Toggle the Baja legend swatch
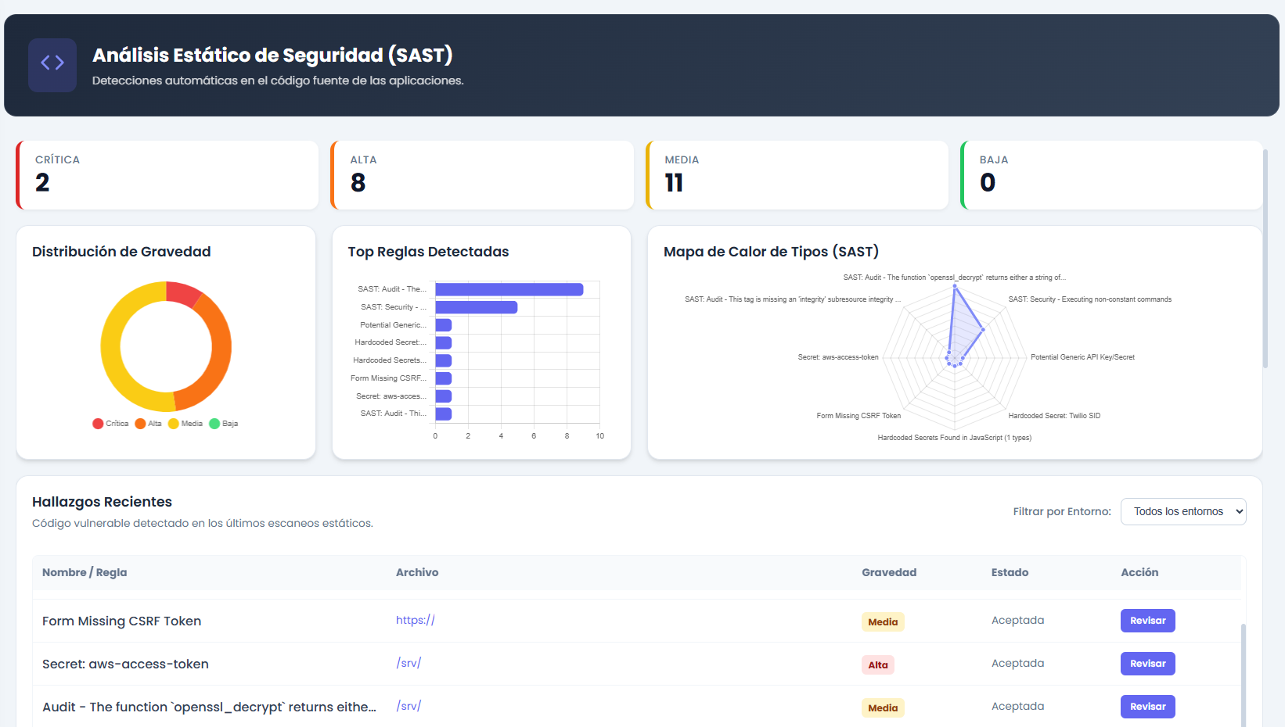Image resolution: width=1285 pixels, height=727 pixels. click(x=214, y=424)
